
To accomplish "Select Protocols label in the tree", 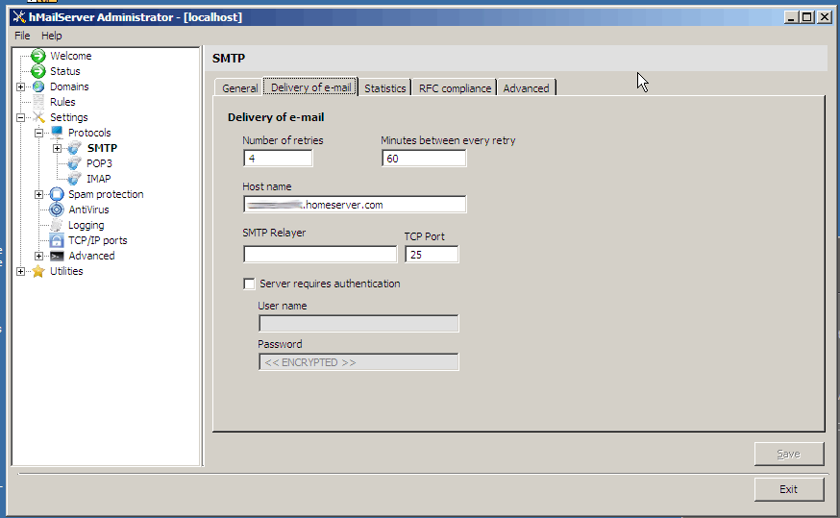I will [x=89, y=133].
